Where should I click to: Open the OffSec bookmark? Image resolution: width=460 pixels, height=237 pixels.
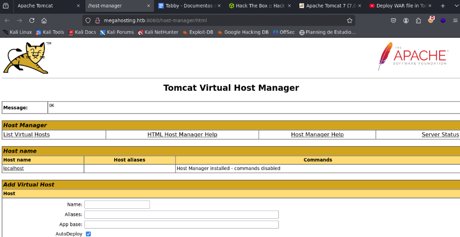(284, 32)
